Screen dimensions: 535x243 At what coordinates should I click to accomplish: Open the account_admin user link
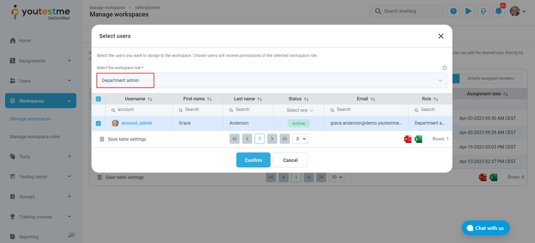tap(136, 123)
